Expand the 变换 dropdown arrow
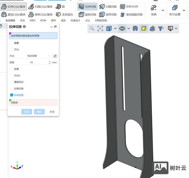The image size is (189, 178). pos(163,10)
